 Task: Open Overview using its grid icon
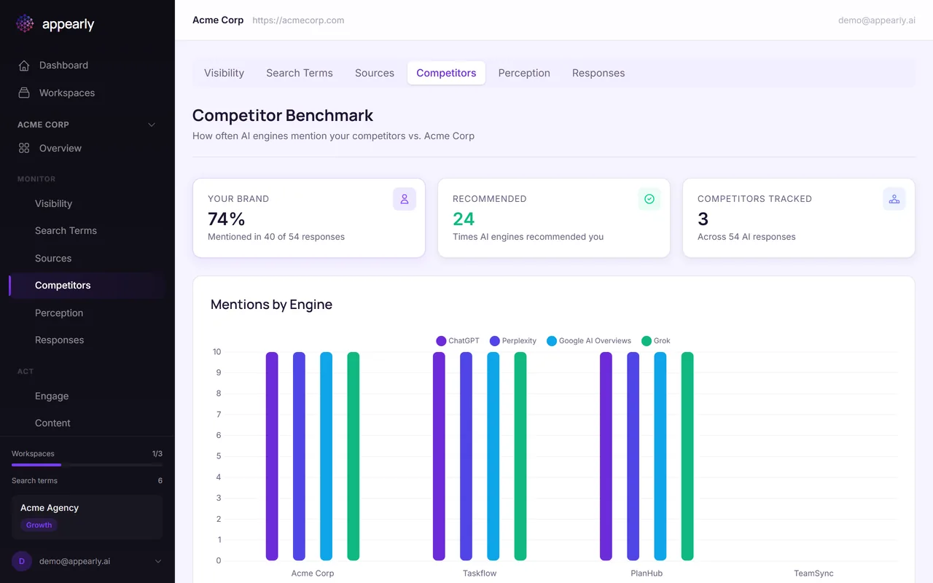pos(24,148)
